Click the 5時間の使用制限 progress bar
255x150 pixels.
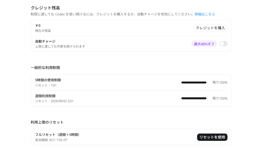click(194, 83)
